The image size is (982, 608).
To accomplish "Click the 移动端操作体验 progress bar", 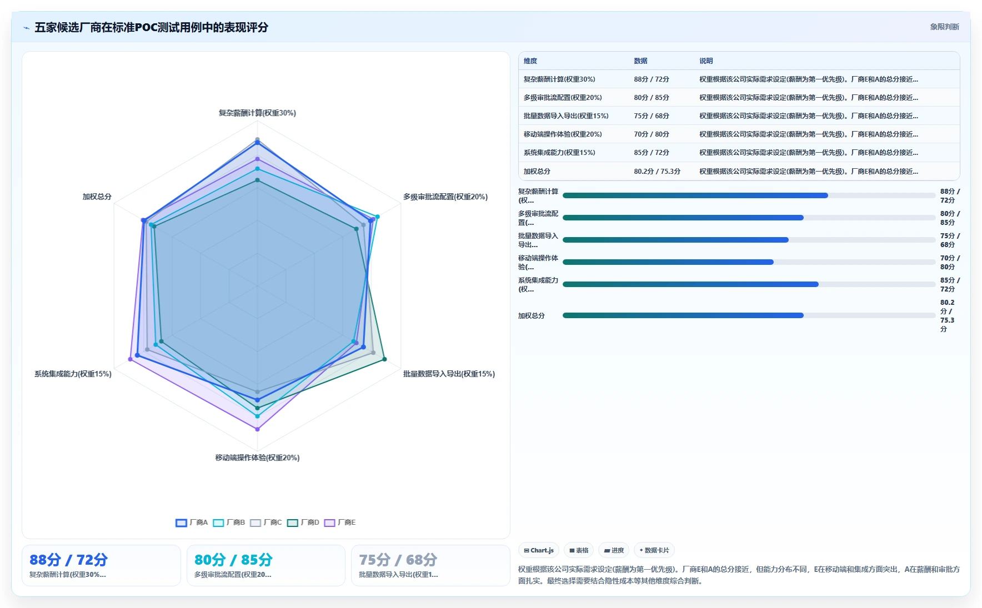I will (x=749, y=262).
